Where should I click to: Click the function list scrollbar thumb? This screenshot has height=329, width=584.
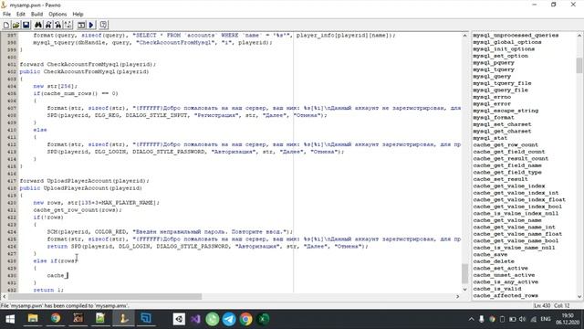coord(579,65)
